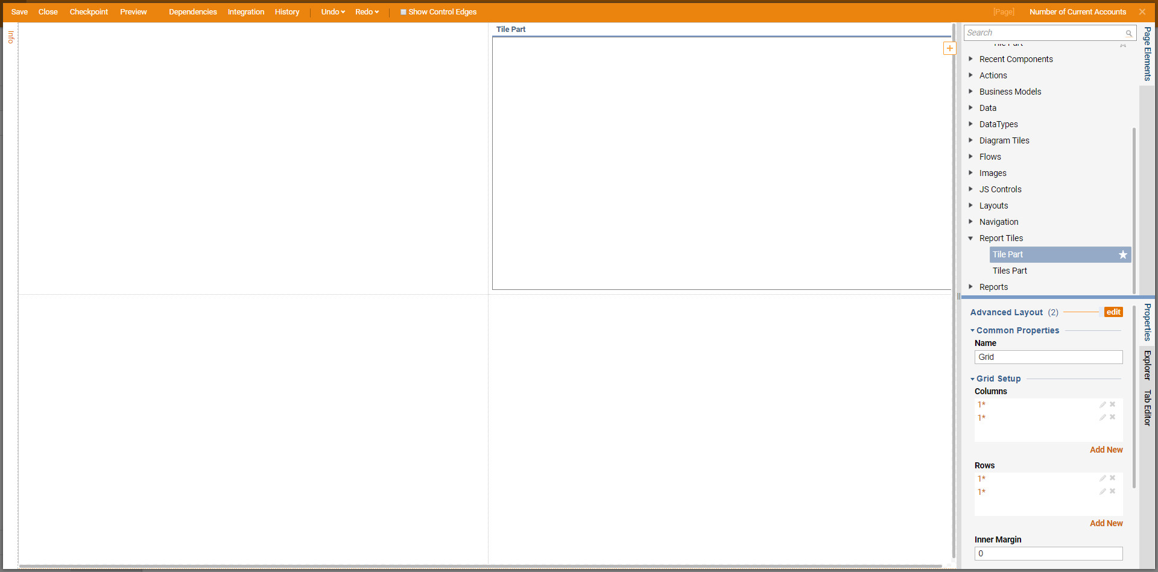Click Add New under Rows
Screen dimensions: 1158x572
[1106, 523]
